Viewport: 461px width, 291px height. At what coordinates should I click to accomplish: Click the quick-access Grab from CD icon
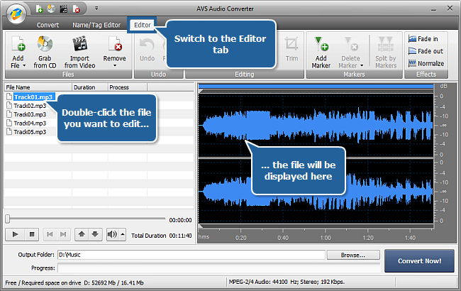pos(51,9)
